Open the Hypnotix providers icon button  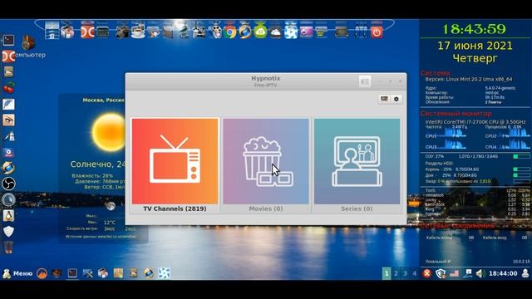coord(384,99)
